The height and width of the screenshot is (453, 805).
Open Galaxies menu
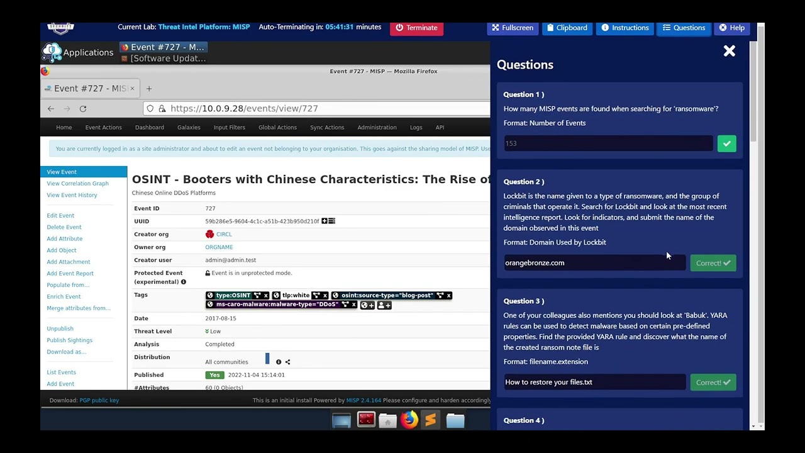click(189, 128)
